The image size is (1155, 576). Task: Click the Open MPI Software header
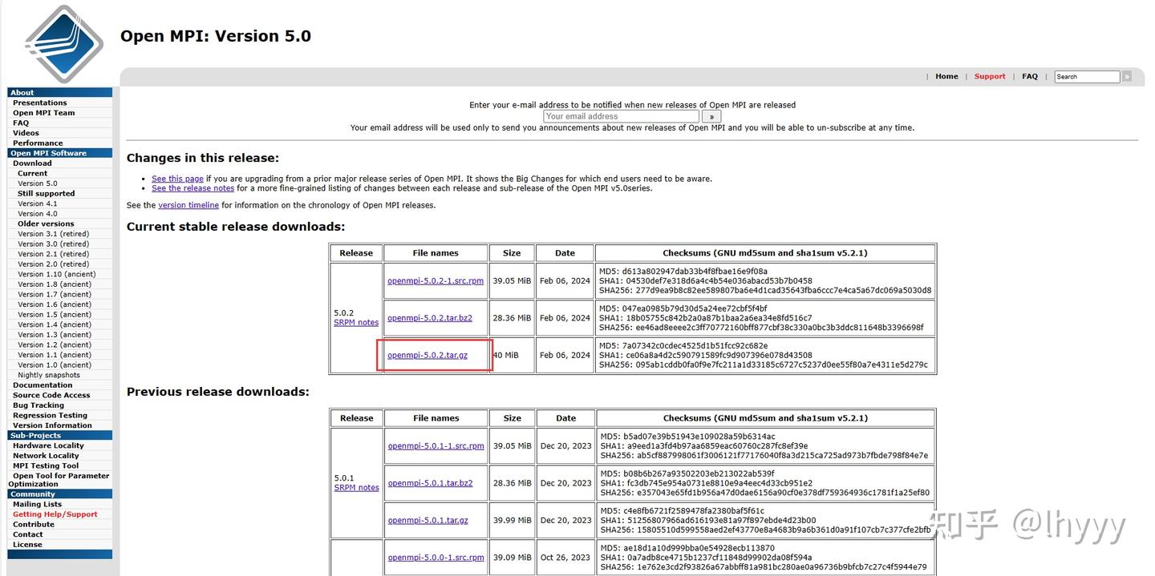click(60, 153)
